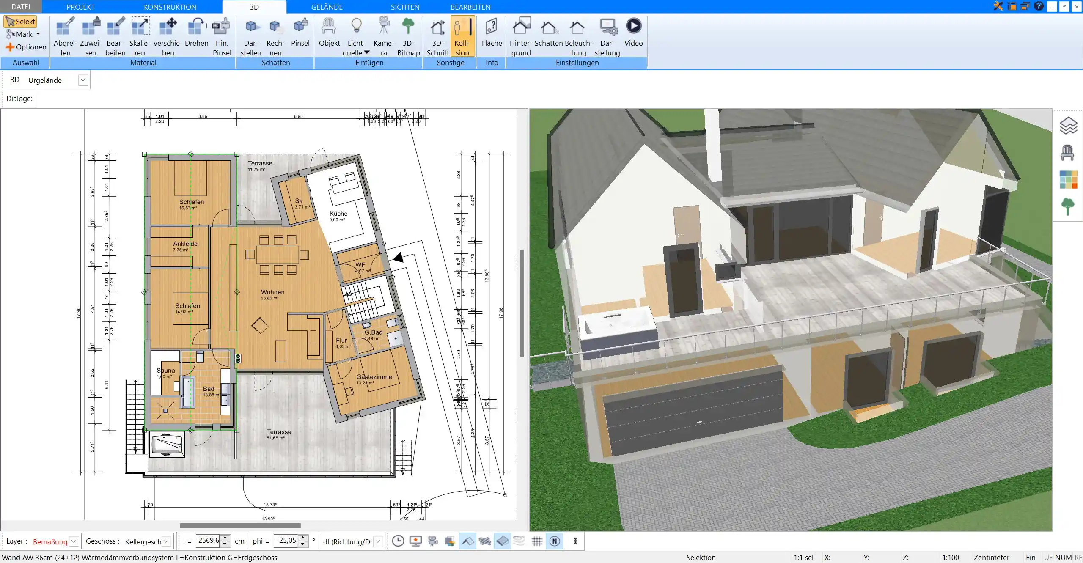
Task: Pick the Verschieben material tool
Action: (x=168, y=37)
